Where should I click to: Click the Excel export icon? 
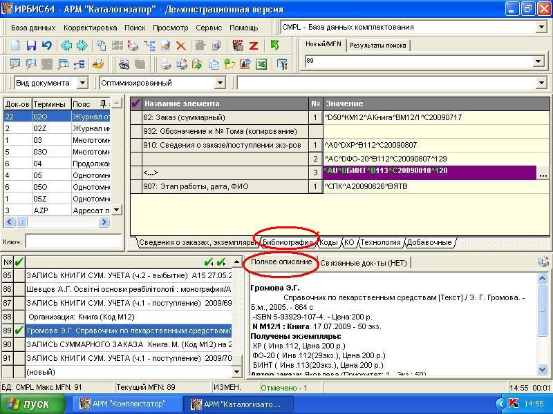pos(262,64)
